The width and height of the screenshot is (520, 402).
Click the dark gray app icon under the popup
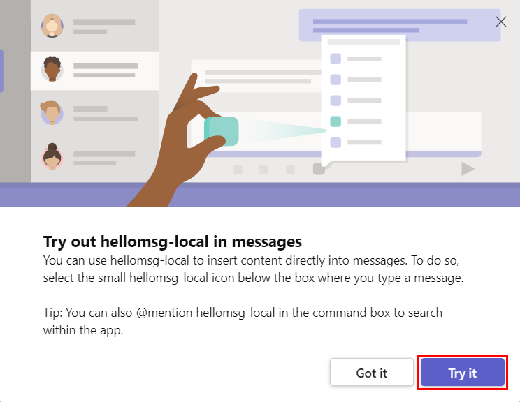point(319,169)
